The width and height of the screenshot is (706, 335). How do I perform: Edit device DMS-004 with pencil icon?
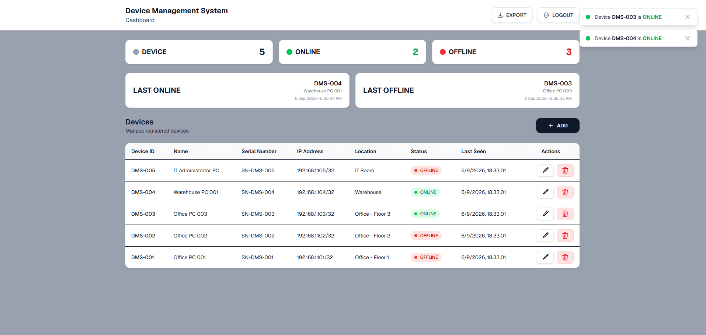[x=545, y=192]
